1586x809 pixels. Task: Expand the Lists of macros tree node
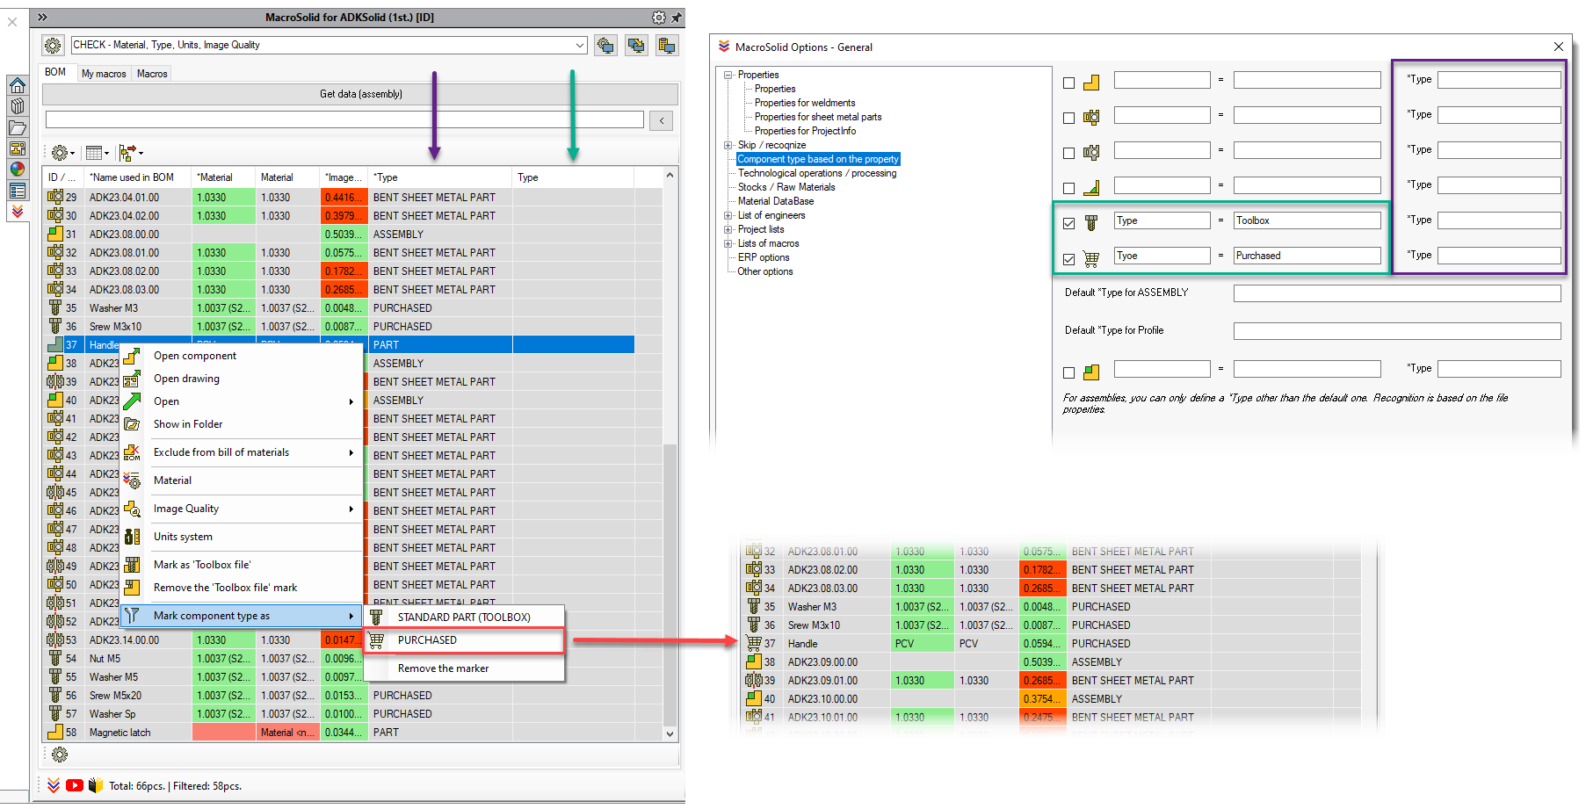click(728, 244)
